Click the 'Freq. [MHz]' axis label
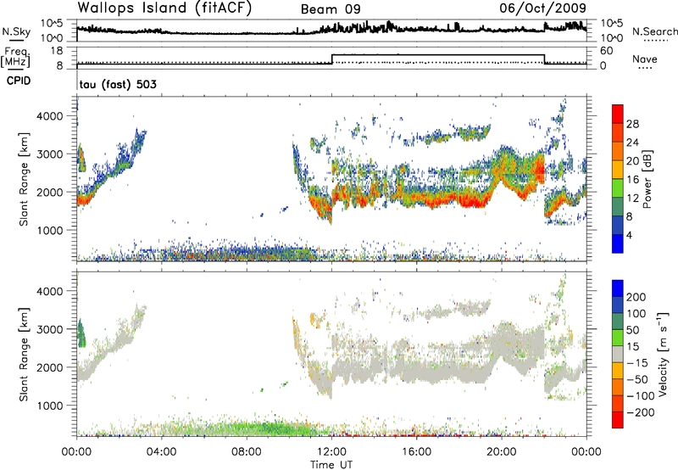The height and width of the screenshot is (470, 678). pos(15,57)
